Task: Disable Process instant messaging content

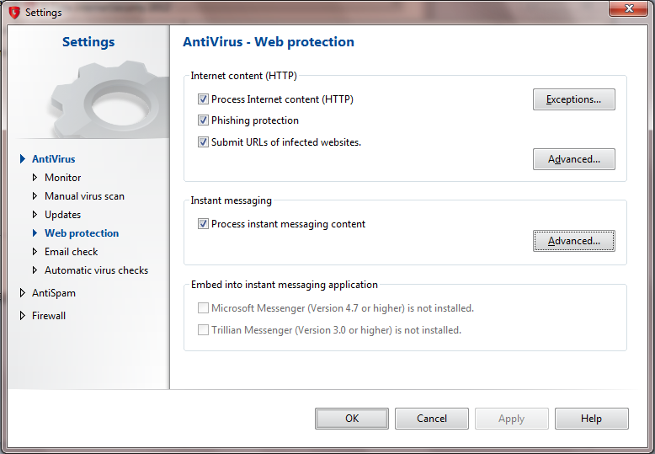Action: (203, 224)
